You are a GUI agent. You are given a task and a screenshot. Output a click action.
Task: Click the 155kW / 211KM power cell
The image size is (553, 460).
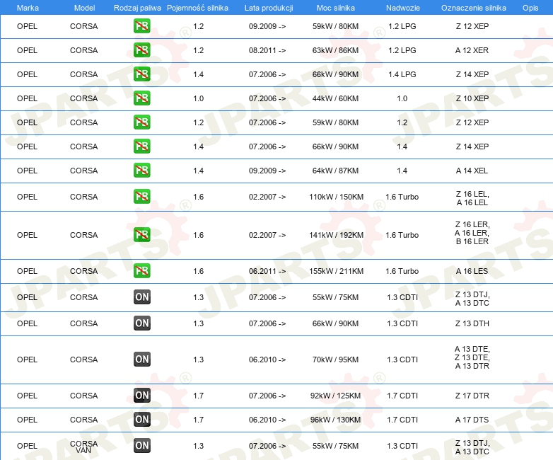point(336,271)
